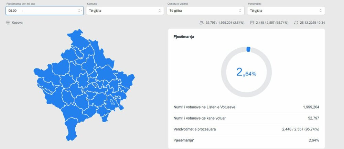Click the chevron arrows in the Vendvotimi field
This screenshot has width=344, height=149.
pos(320,11)
